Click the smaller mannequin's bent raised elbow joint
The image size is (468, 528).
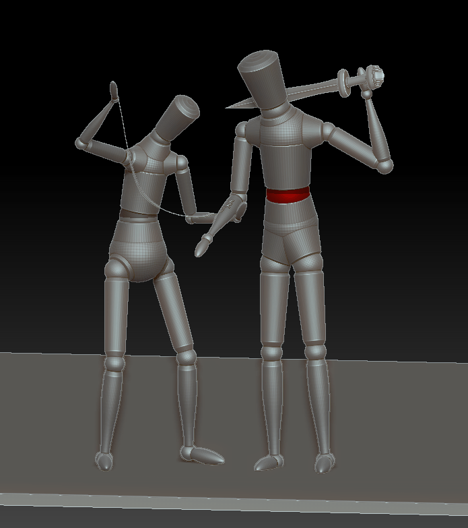pyautogui.click(x=82, y=143)
